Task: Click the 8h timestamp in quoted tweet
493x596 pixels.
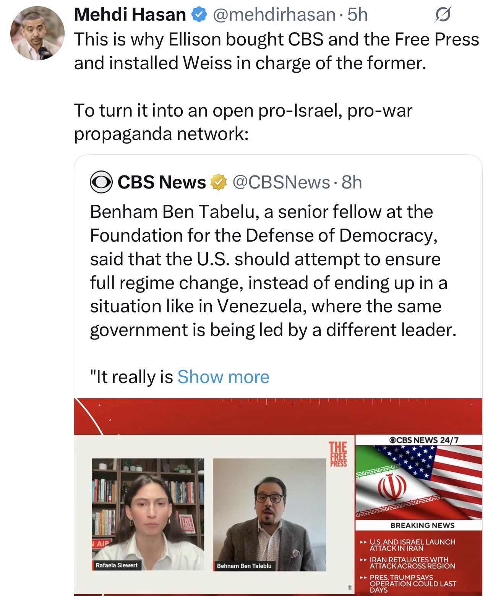Action: pyautogui.click(x=352, y=183)
